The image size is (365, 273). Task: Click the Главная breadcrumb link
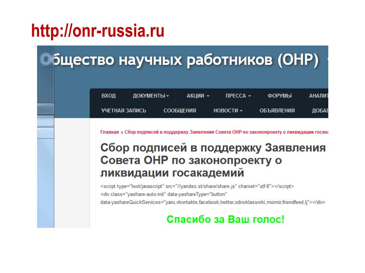[109, 132]
